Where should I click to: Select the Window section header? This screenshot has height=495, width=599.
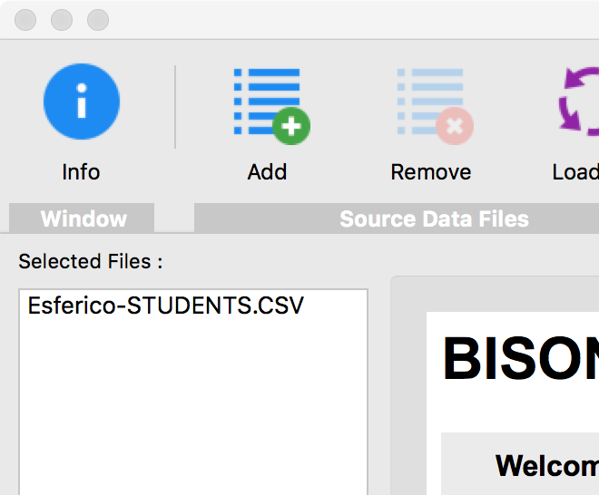82,218
